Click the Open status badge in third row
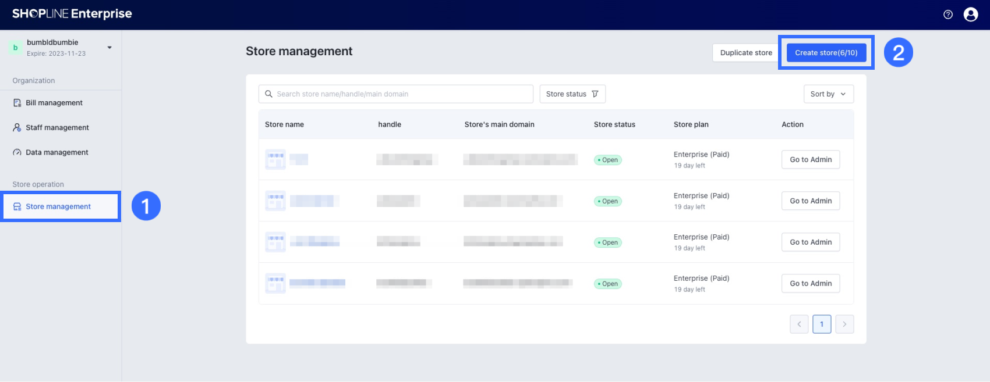This screenshot has width=990, height=382. (x=608, y=242)
